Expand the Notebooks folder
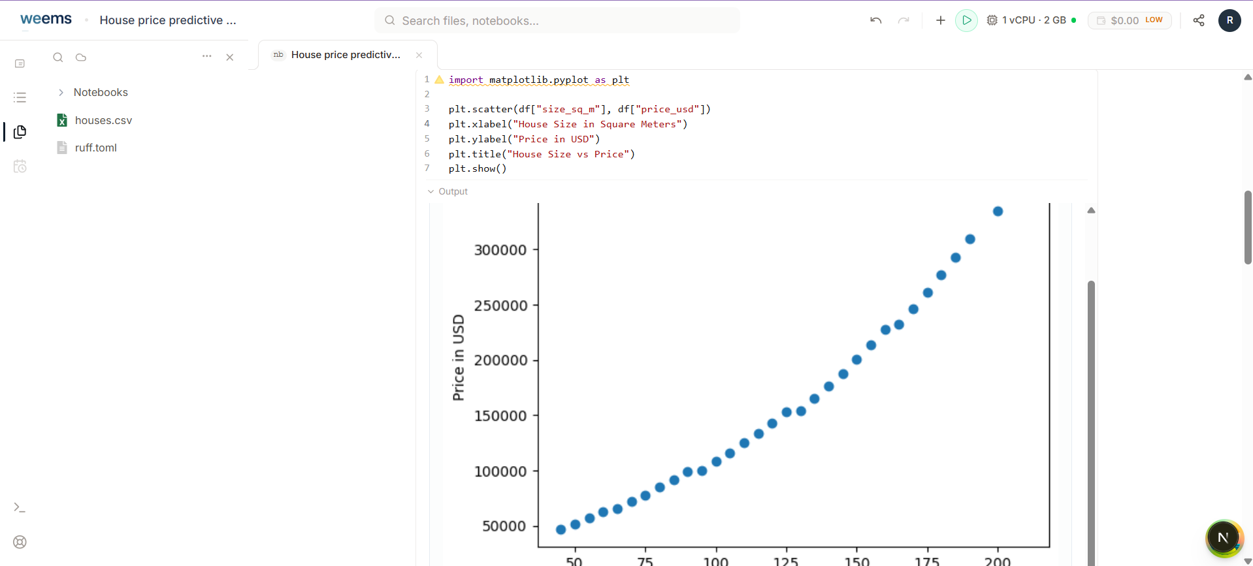The width and height of the screenshot is (1253, 566). click(x=61, y=92)
